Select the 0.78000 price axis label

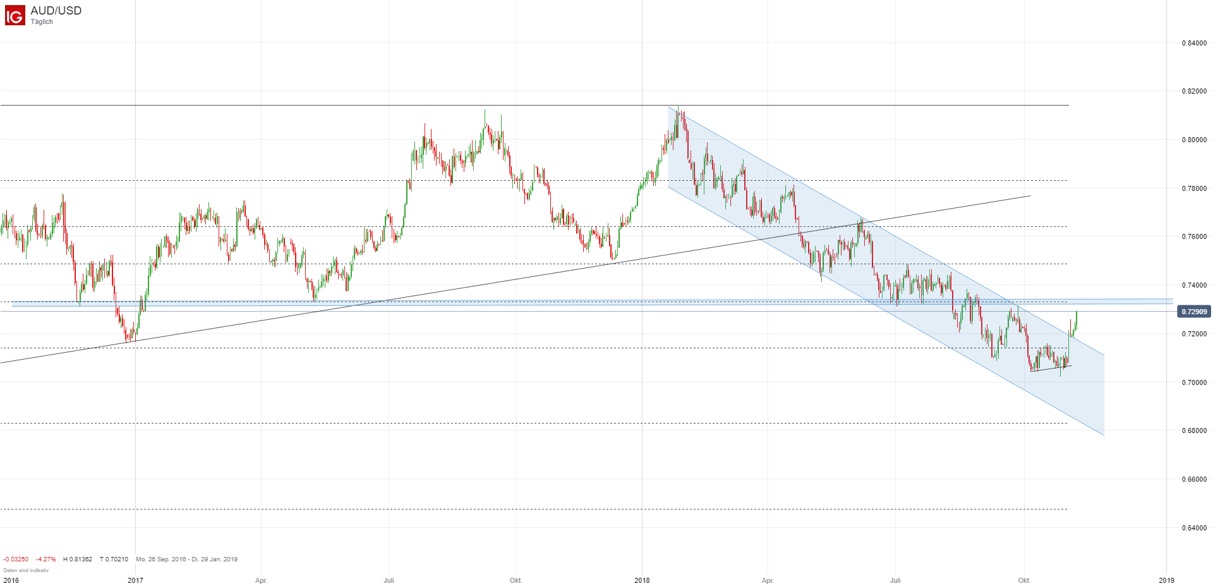tap(1194, 188)
